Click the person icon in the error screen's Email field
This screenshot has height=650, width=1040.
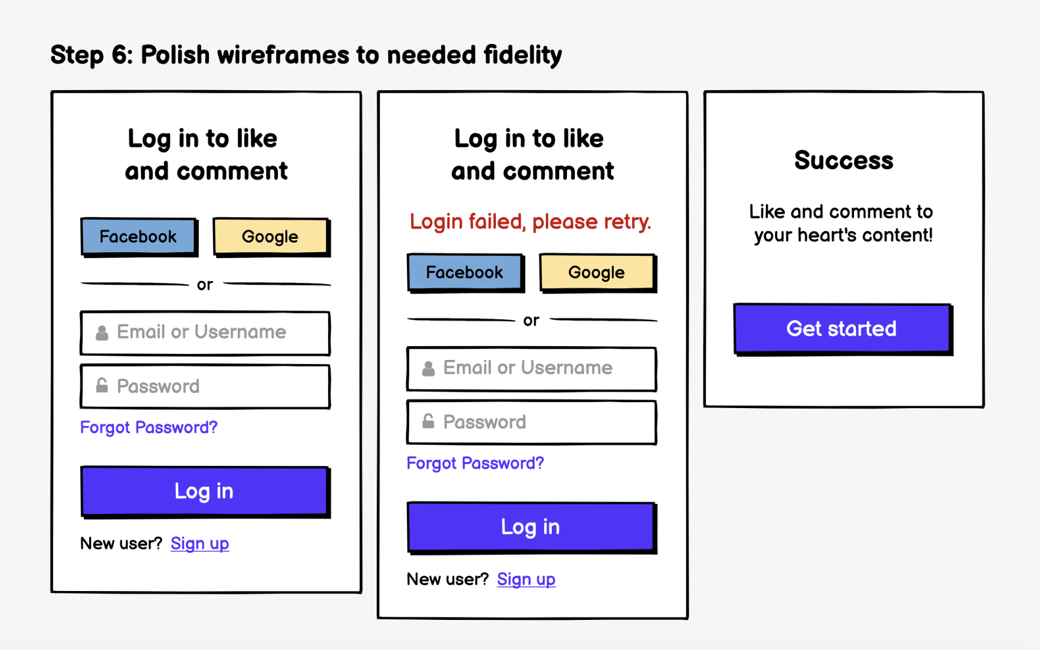coord(429,368)
